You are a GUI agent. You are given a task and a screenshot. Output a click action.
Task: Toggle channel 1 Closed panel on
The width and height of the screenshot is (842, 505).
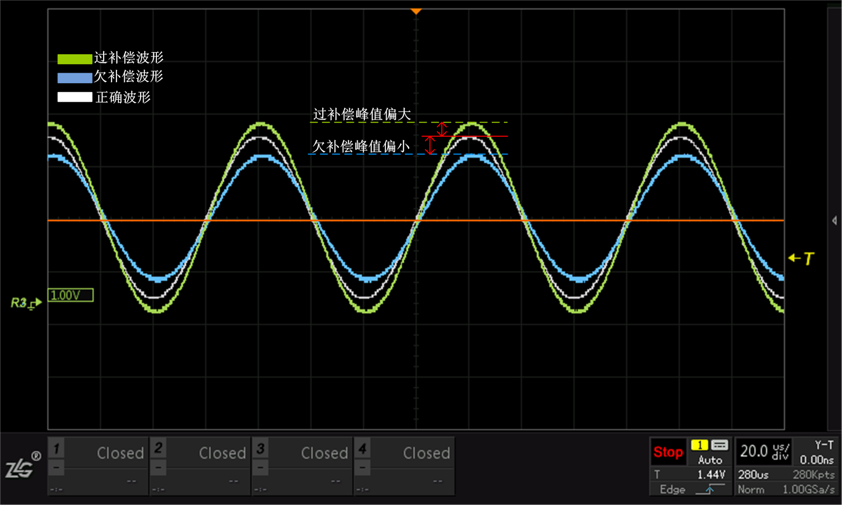pos(98,466)
